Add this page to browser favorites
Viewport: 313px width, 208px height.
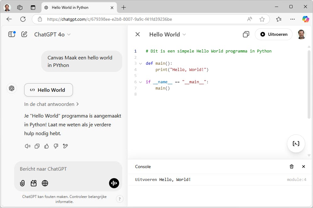[x=262, y=19]
